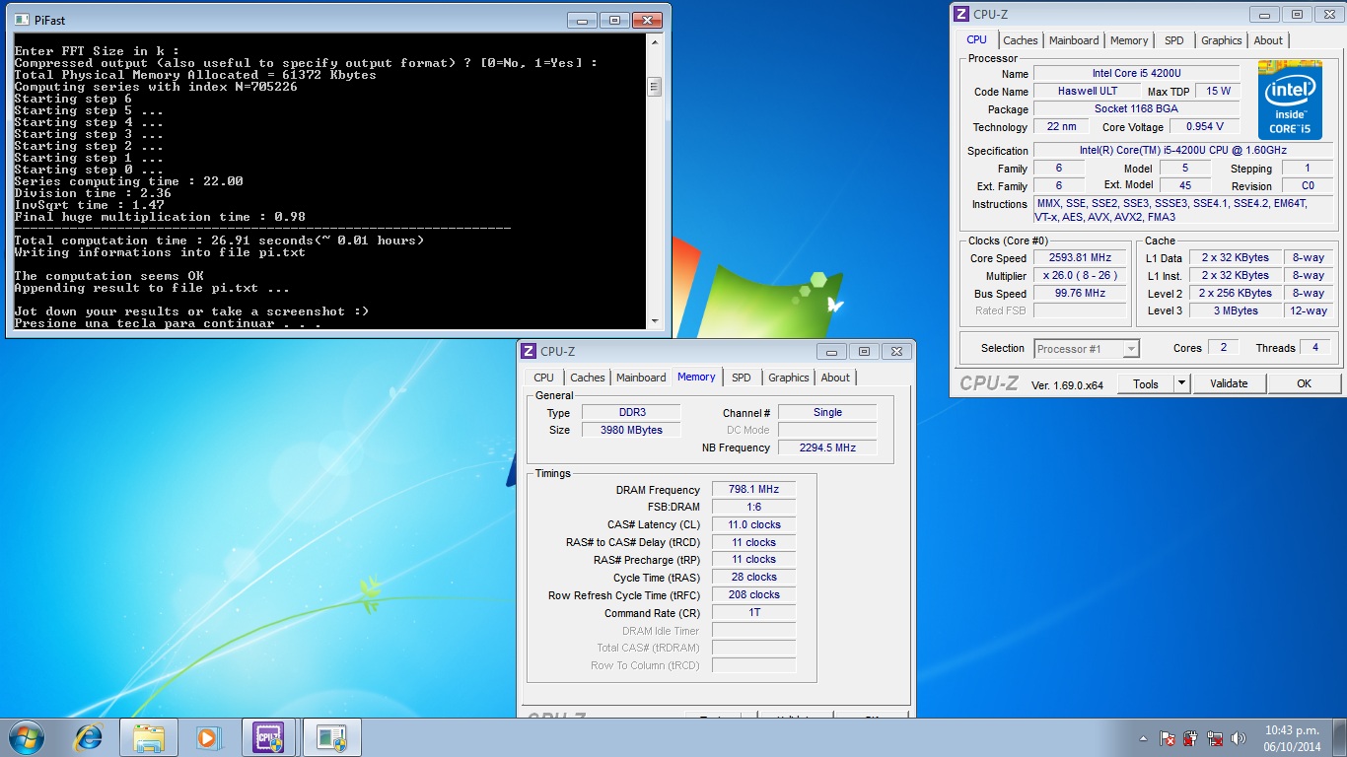The image size is (1347, 757).
Task: Open SPD tab in Memory CPU-Z window
Action: coord(741,378)
